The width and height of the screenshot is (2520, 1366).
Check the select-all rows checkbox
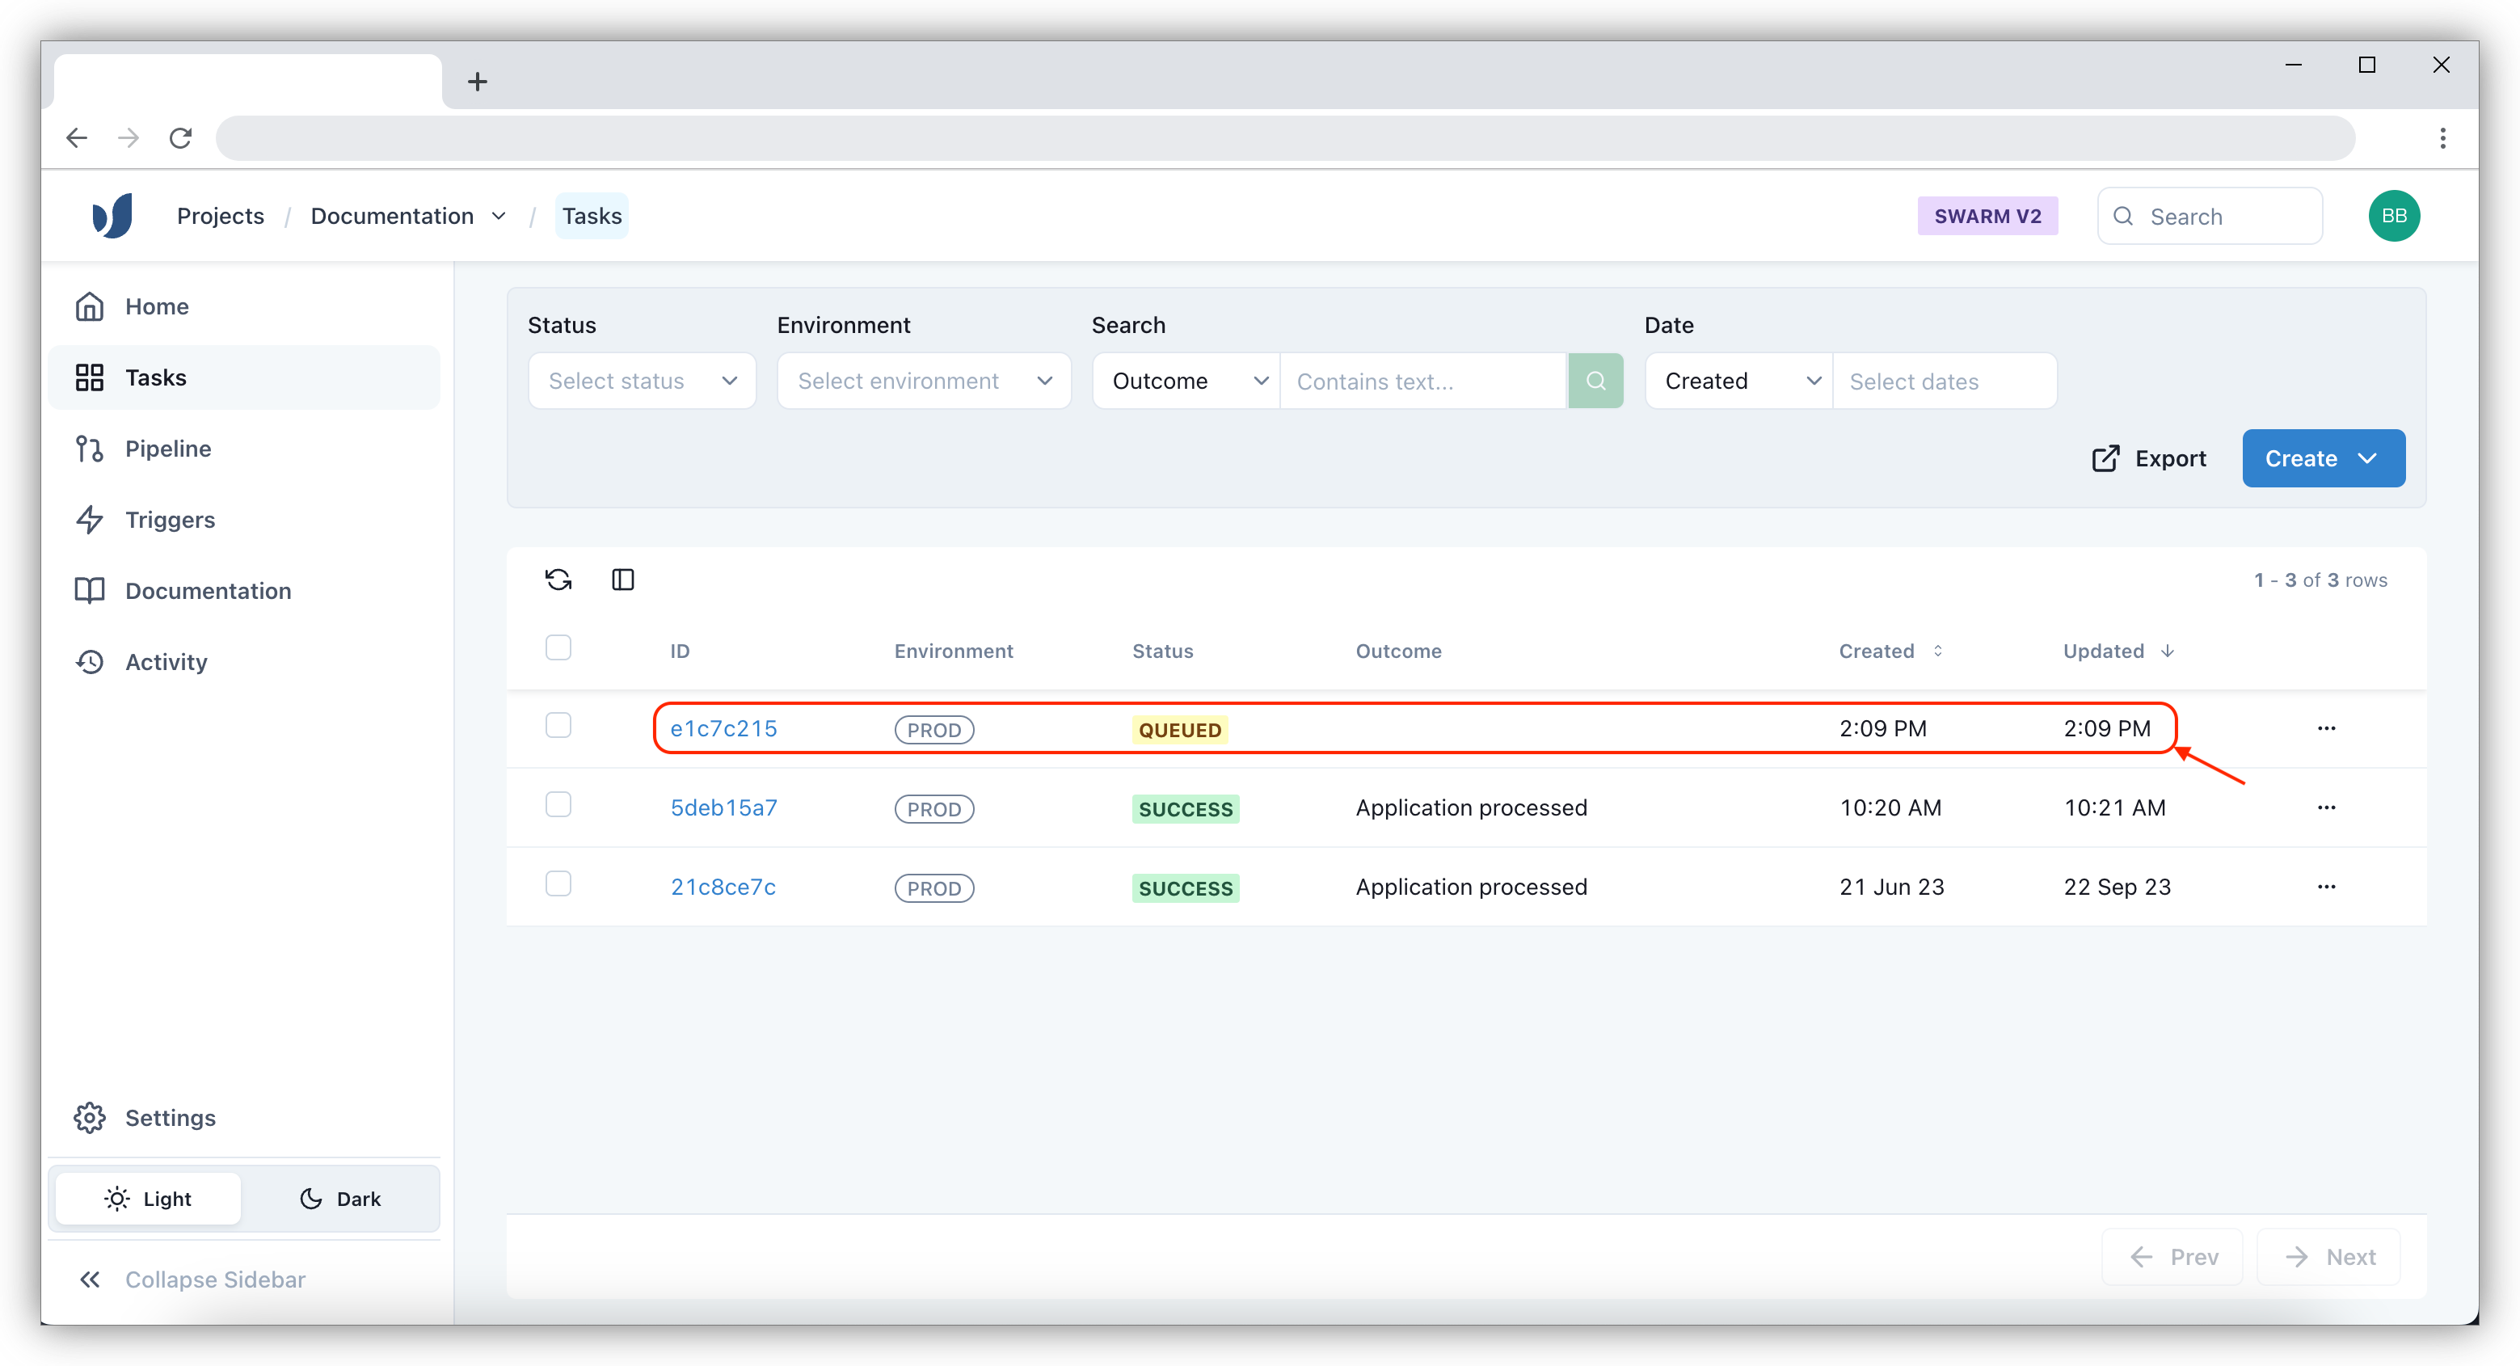558,647
